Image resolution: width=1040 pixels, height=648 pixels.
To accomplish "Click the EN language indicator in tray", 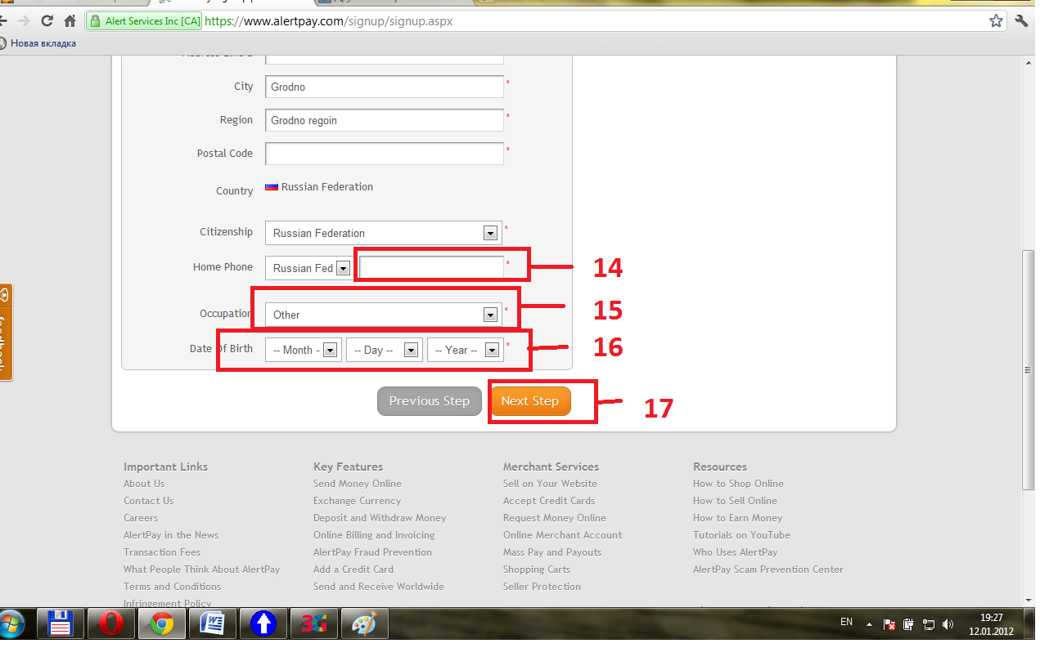I will [x=847, y=623].
